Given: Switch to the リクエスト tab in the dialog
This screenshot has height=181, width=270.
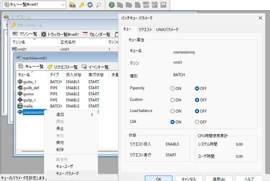Looking at the screenshot, I should click(145, 30).
